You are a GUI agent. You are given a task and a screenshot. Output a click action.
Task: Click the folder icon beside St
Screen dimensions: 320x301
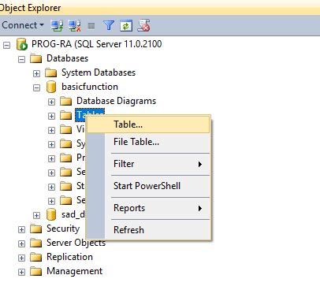(x=66, y=186)
